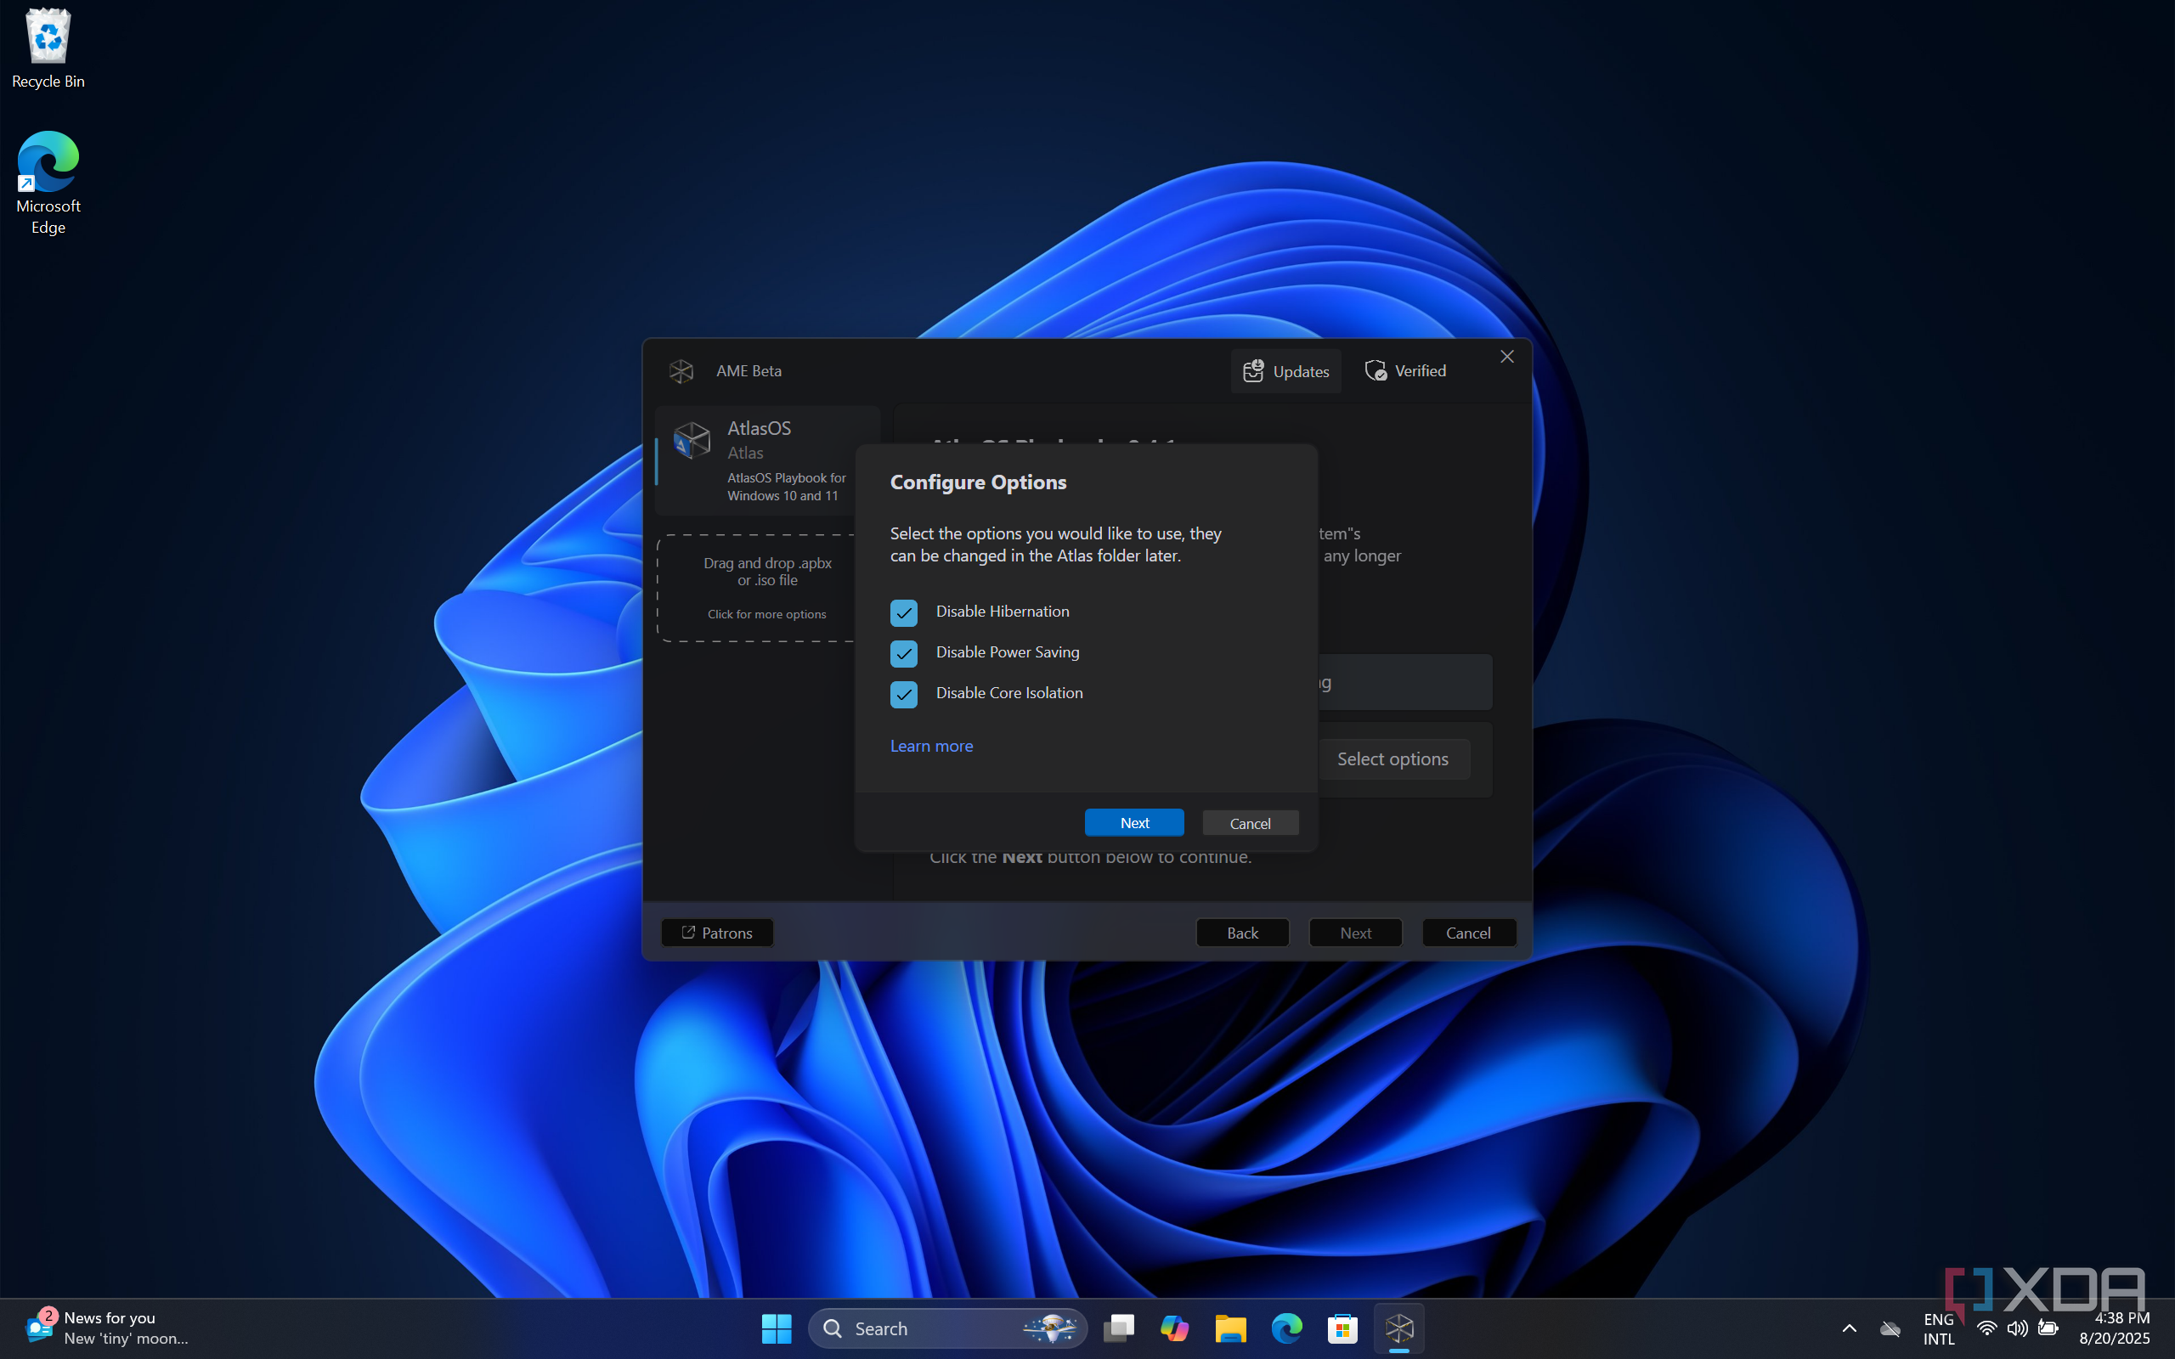This screenshot has height=1359, width=2175.
Task: Click the Back button in AME wizard
Action: click(1242, 933)
